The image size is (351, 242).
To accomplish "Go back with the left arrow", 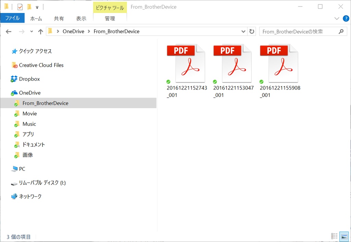I will click(9, 31).
